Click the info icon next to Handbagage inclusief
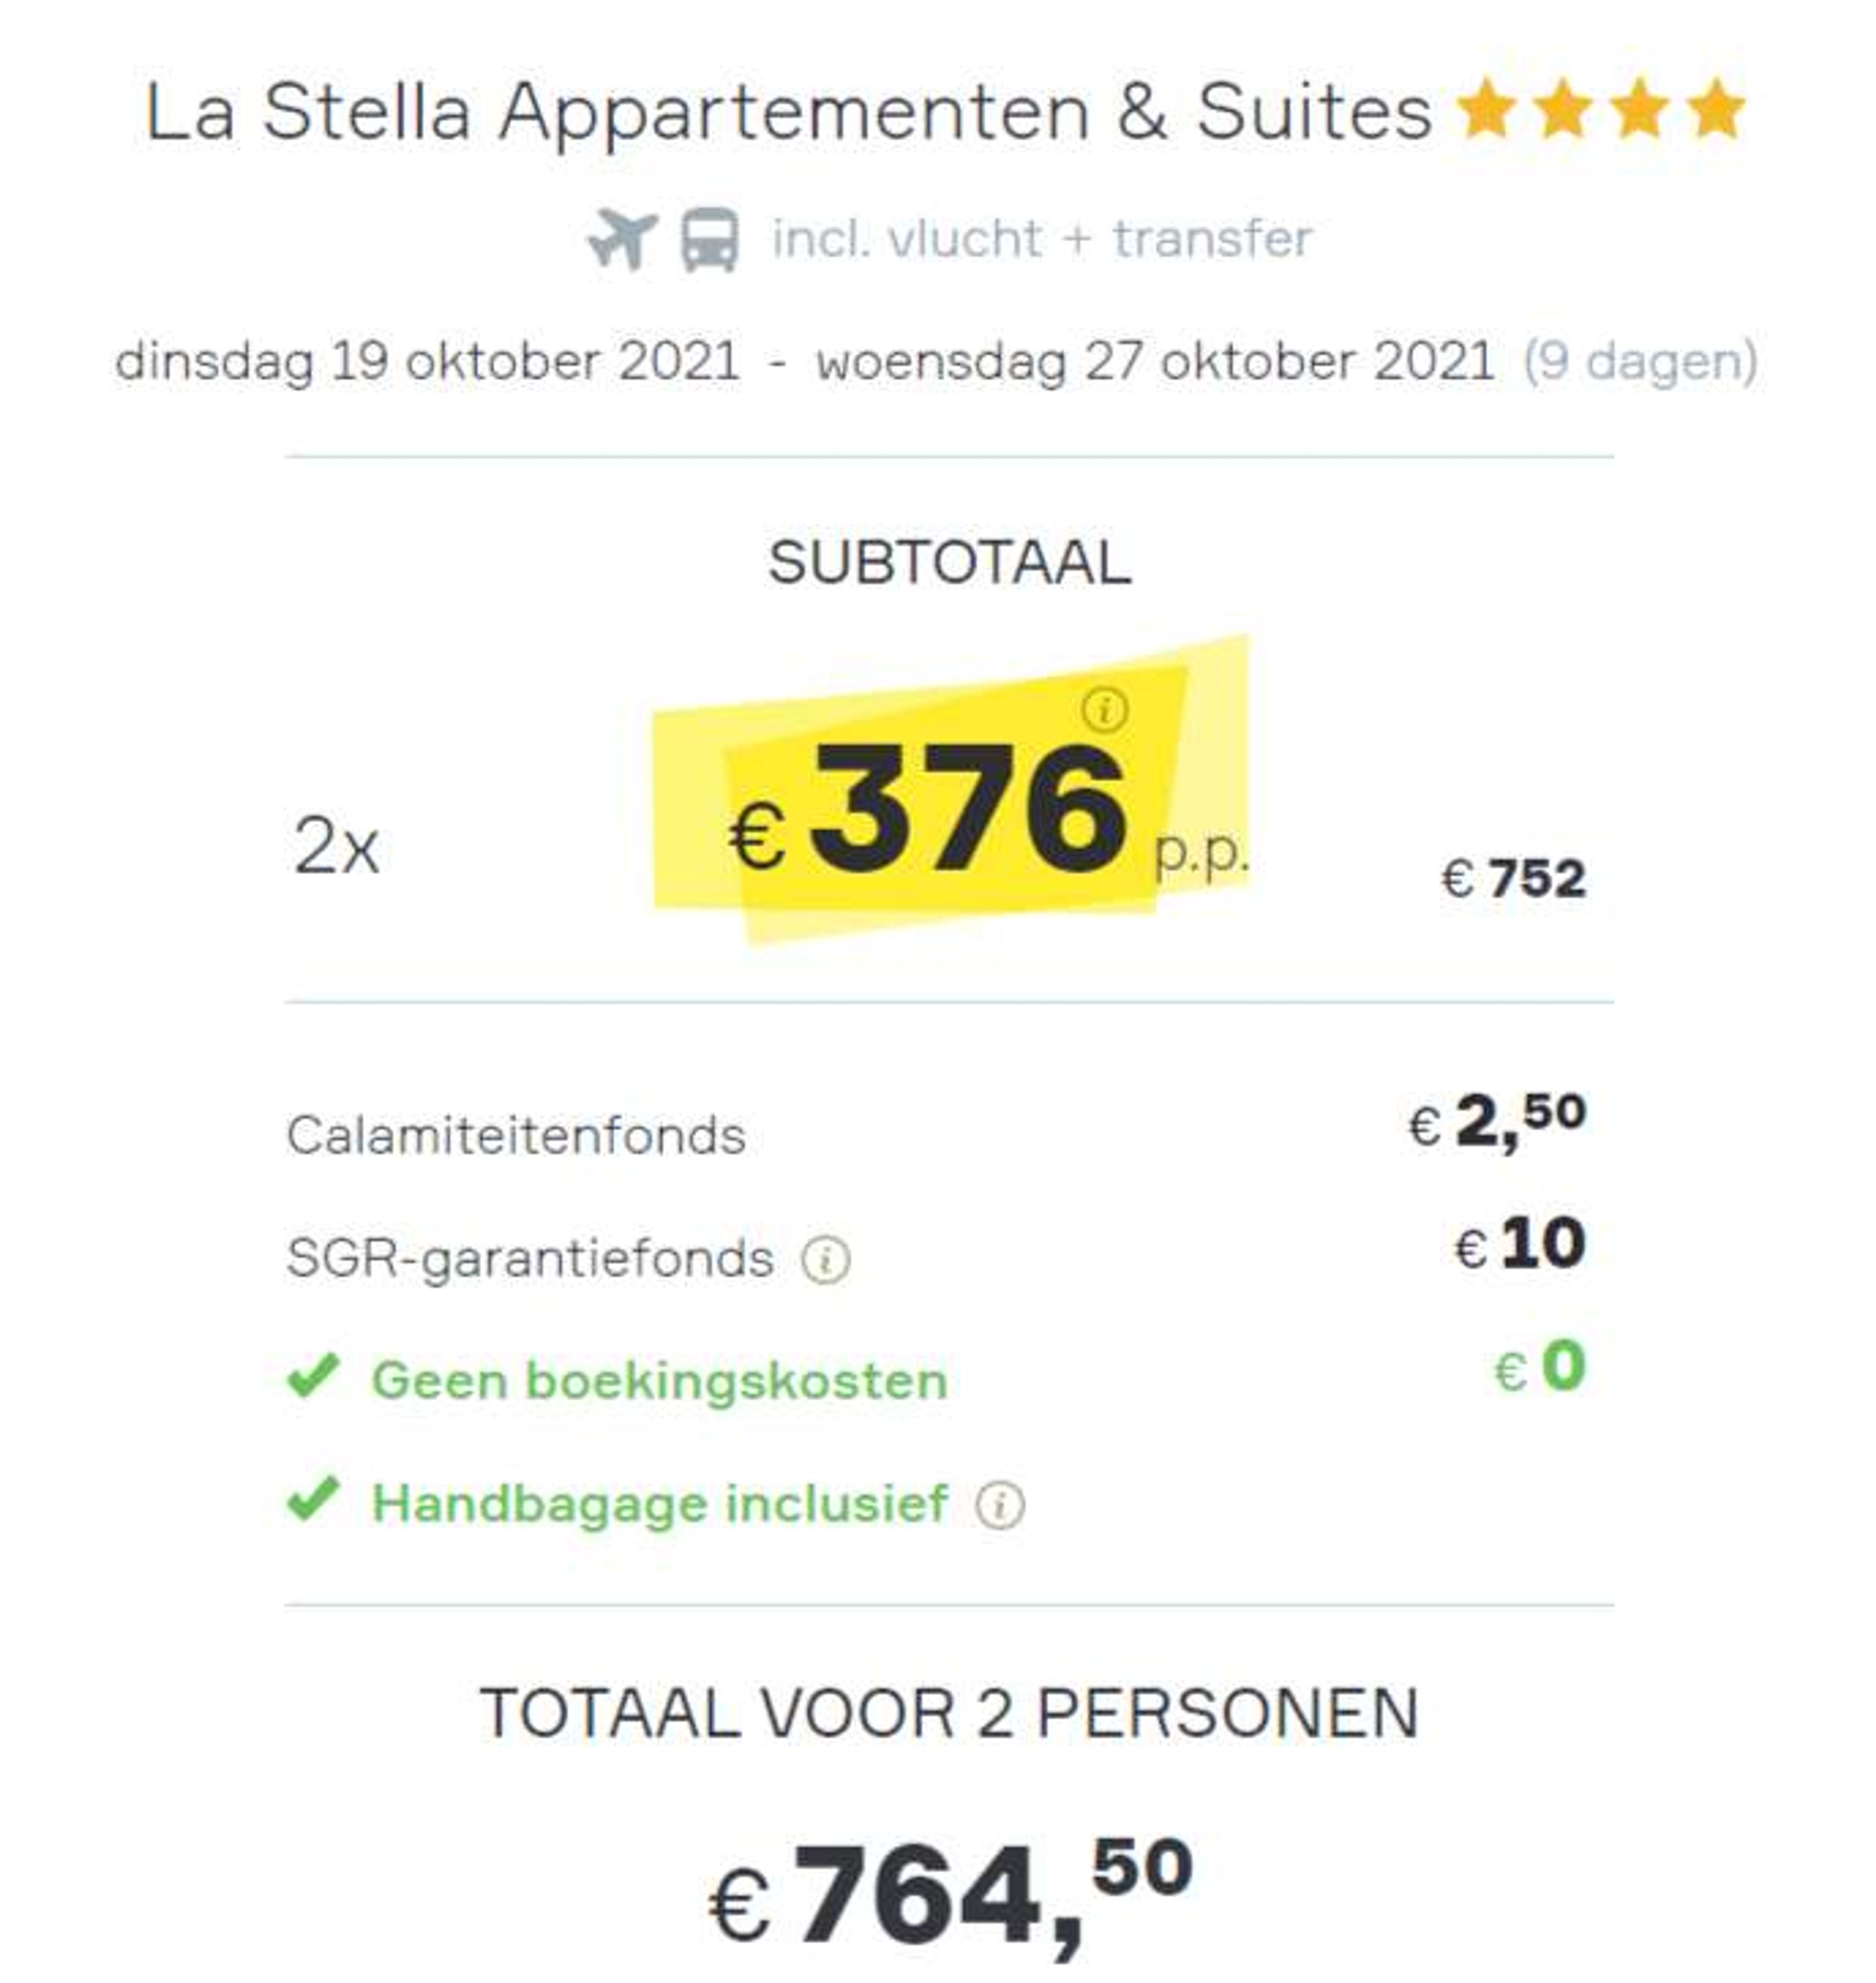 tap(1000, 1505)
